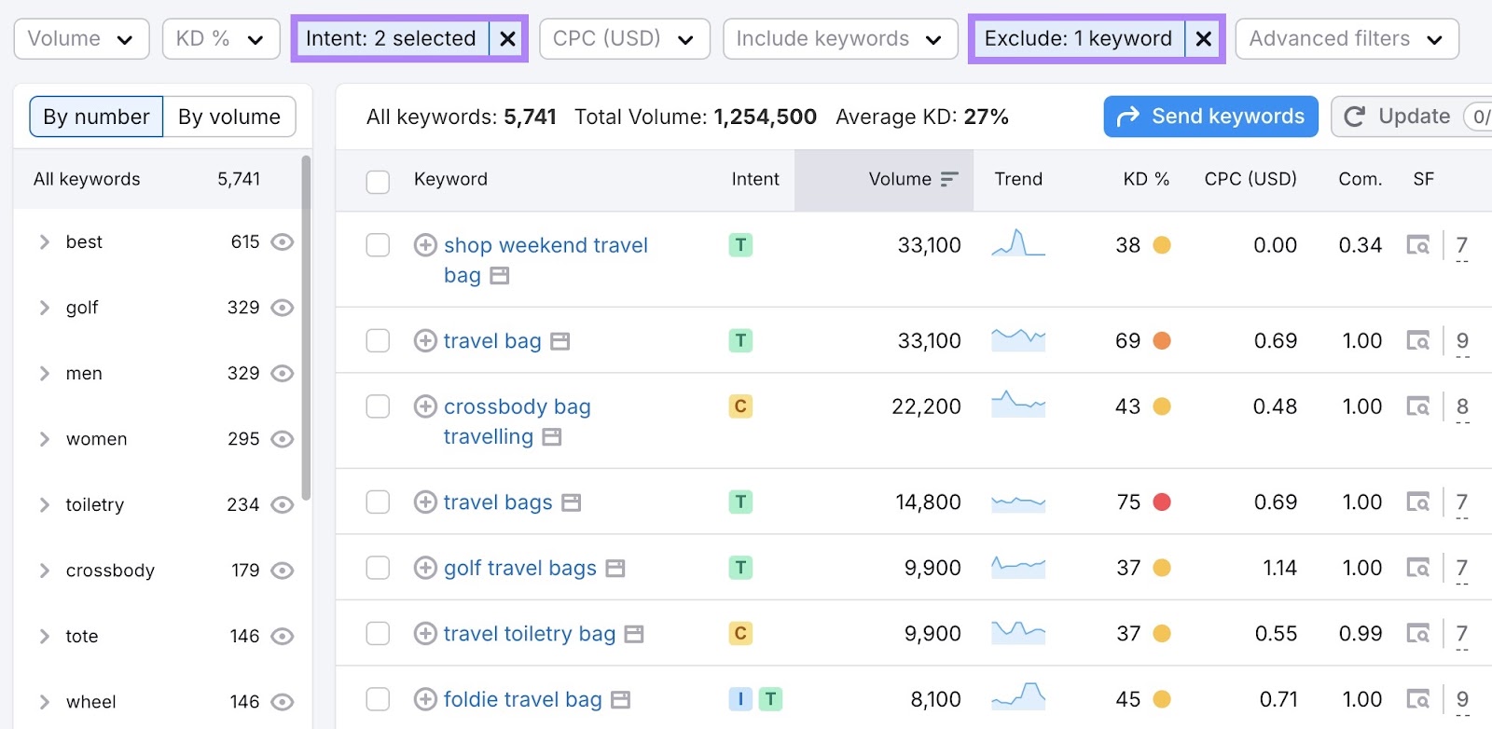Screen dimensions: 1492x729
Task: Clear the Exclude keyword filter using X
Action: tap(1204, 39)
